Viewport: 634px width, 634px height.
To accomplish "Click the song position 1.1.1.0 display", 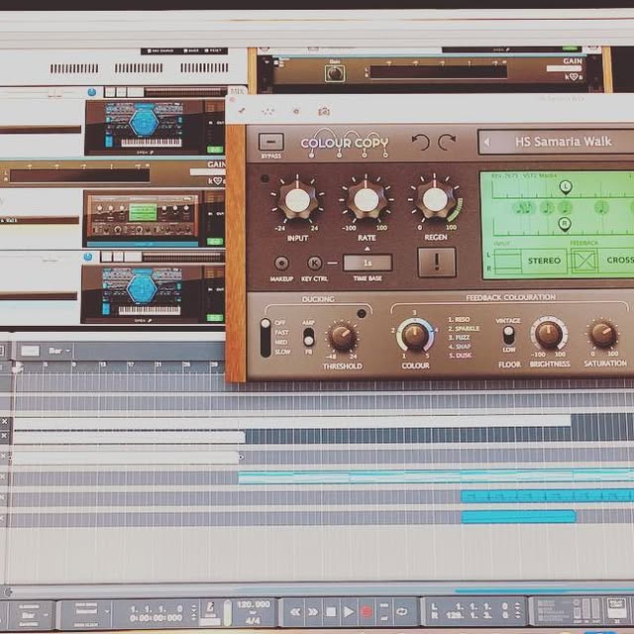I will coord(157,609).
